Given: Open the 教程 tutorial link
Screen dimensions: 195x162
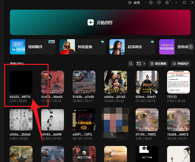Looking at the screenshot, I should pyautogui.click(x=134, y=3).
